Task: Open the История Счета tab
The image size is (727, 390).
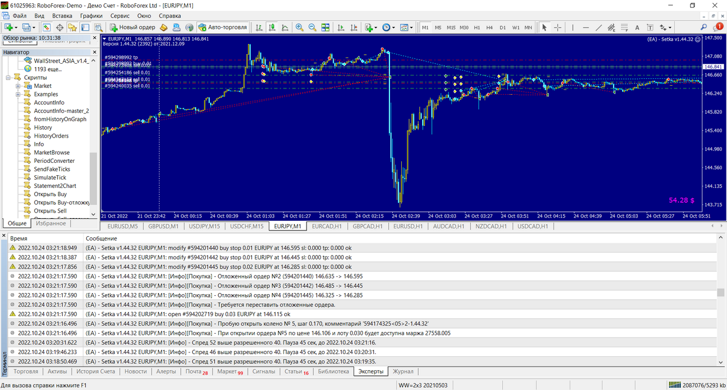Action: 96,371
